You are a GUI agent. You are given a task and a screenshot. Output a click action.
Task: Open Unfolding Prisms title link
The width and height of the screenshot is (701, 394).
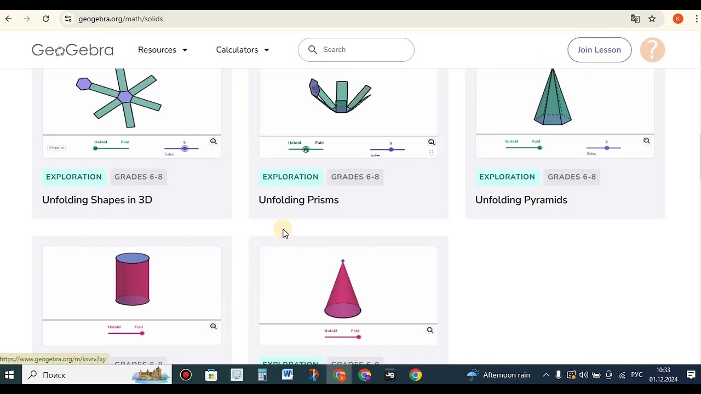pyautogui.click(x=298, y=200)
